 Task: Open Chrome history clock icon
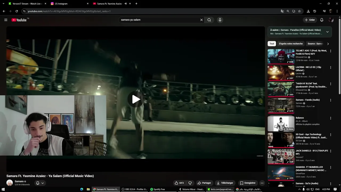[x=315, y=11]
